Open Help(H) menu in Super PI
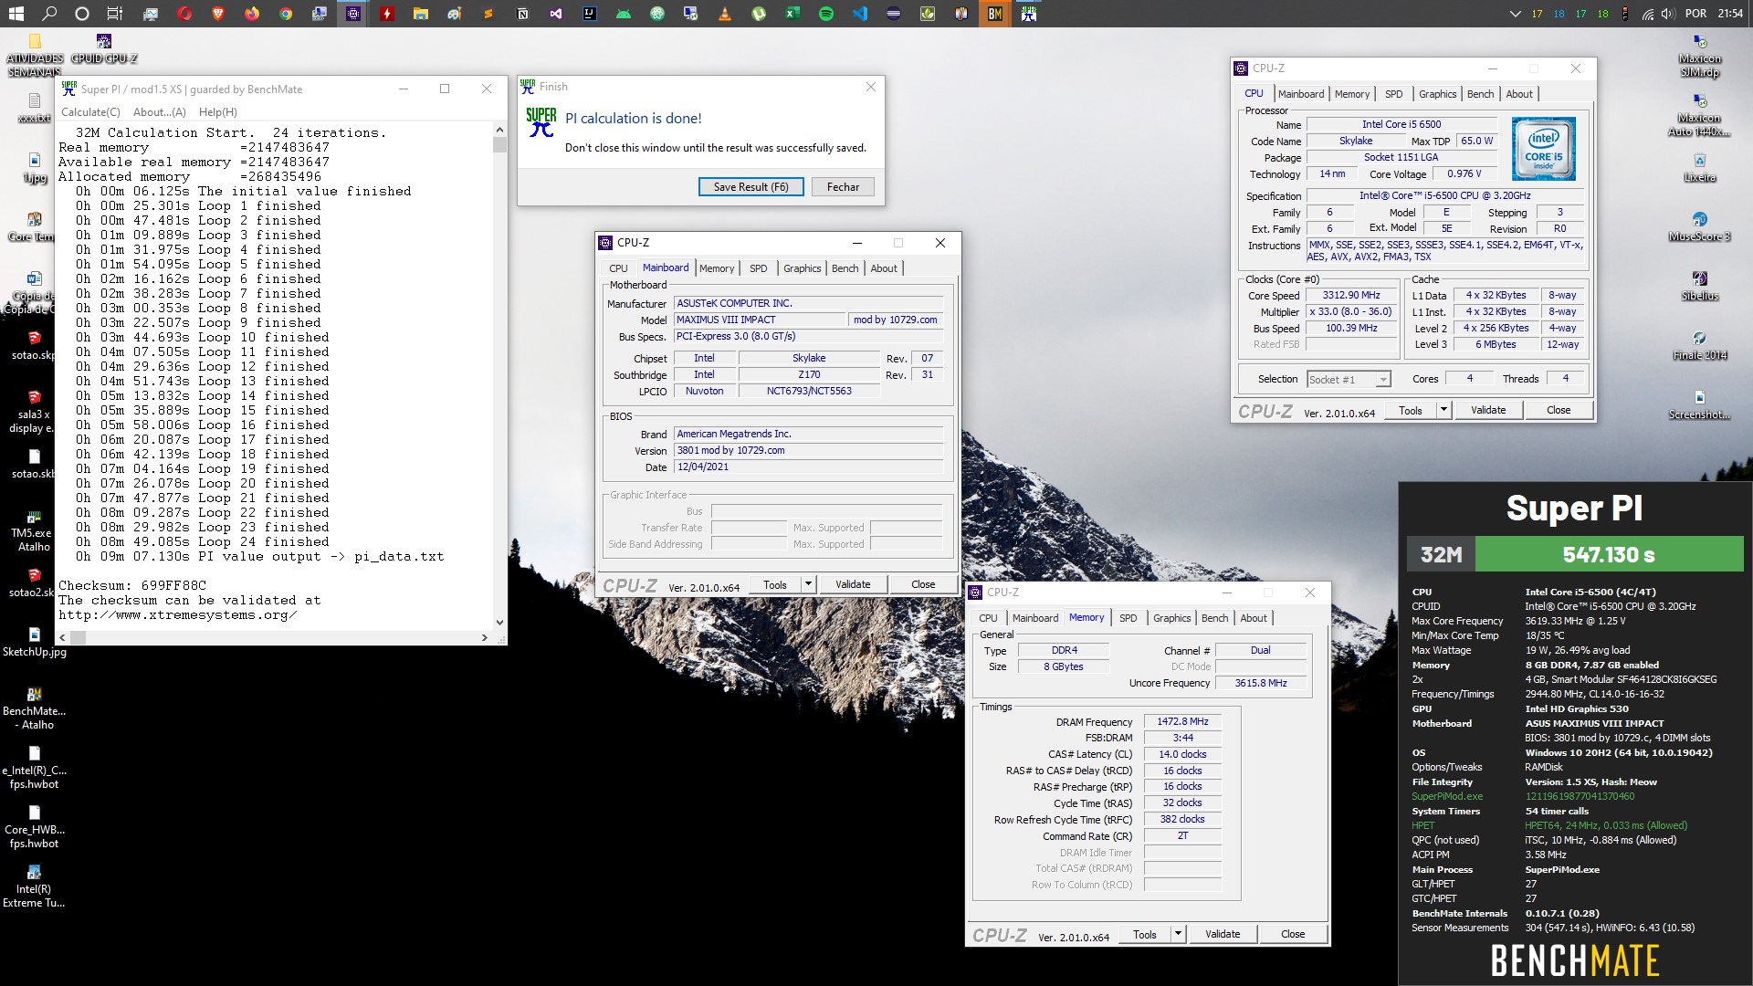 click(217, 112)
